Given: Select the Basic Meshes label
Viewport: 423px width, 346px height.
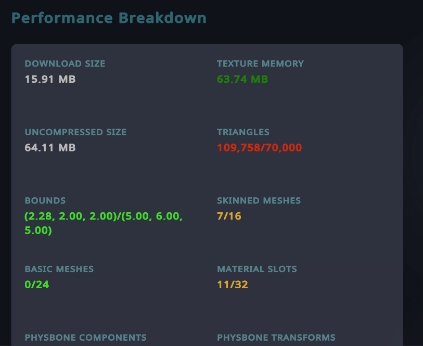Looking at the screenshot, I should click(x=59, y=270).
